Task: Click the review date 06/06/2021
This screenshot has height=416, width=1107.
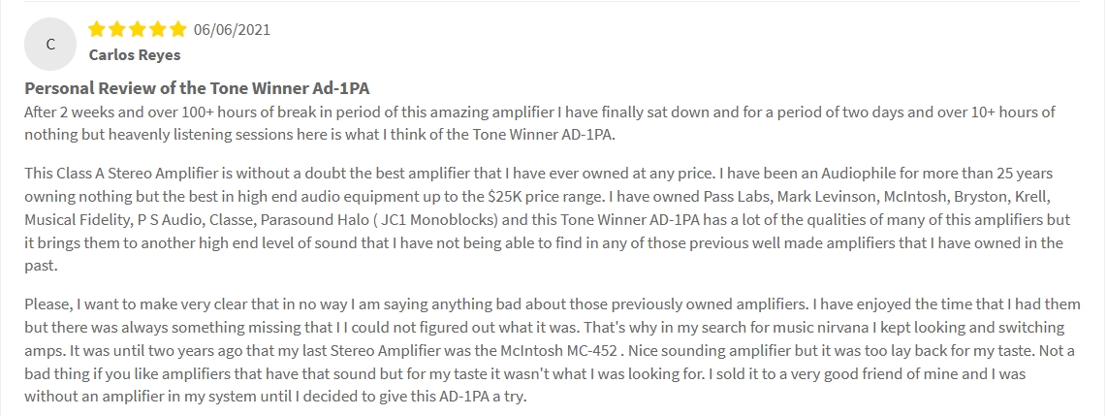Action: point(232,30)
